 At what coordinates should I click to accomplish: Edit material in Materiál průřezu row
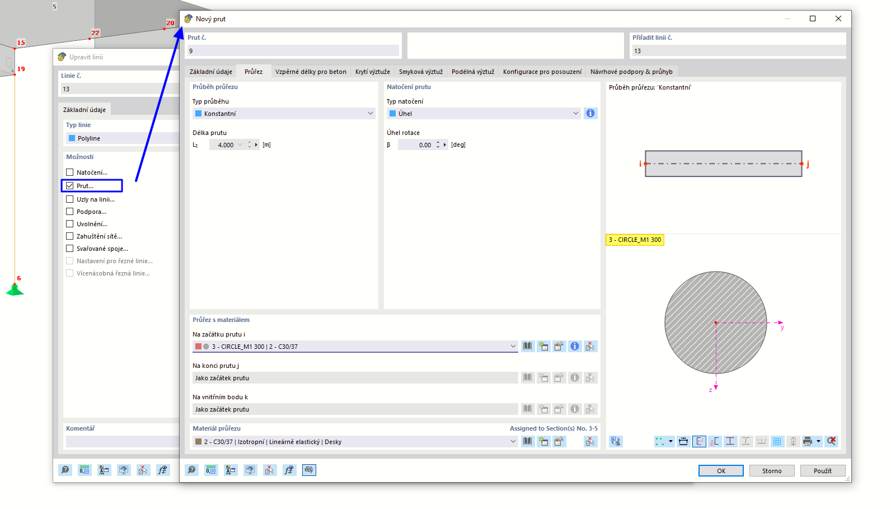[x=559, y=442]
